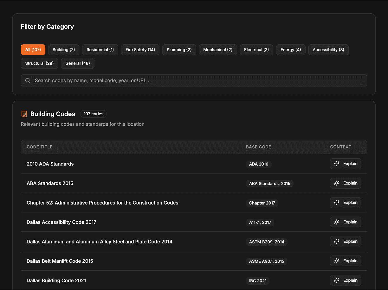Click sparkle icon for Dallas Accessibility Code
388x290 pixels.
337,222
